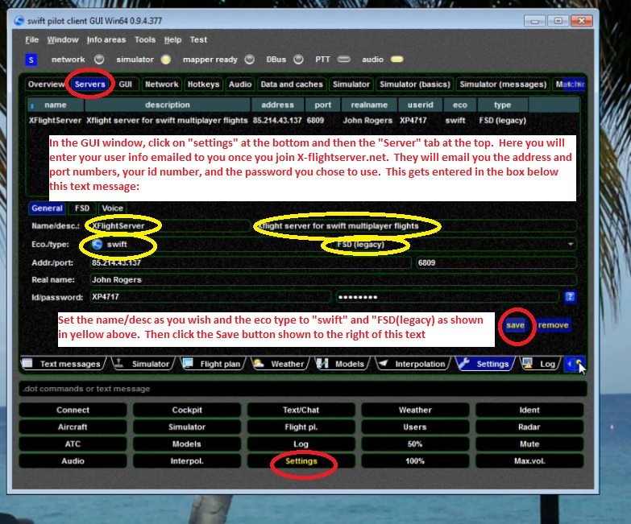
Task: Set volume with the 50% button
Action: [414, 444]
